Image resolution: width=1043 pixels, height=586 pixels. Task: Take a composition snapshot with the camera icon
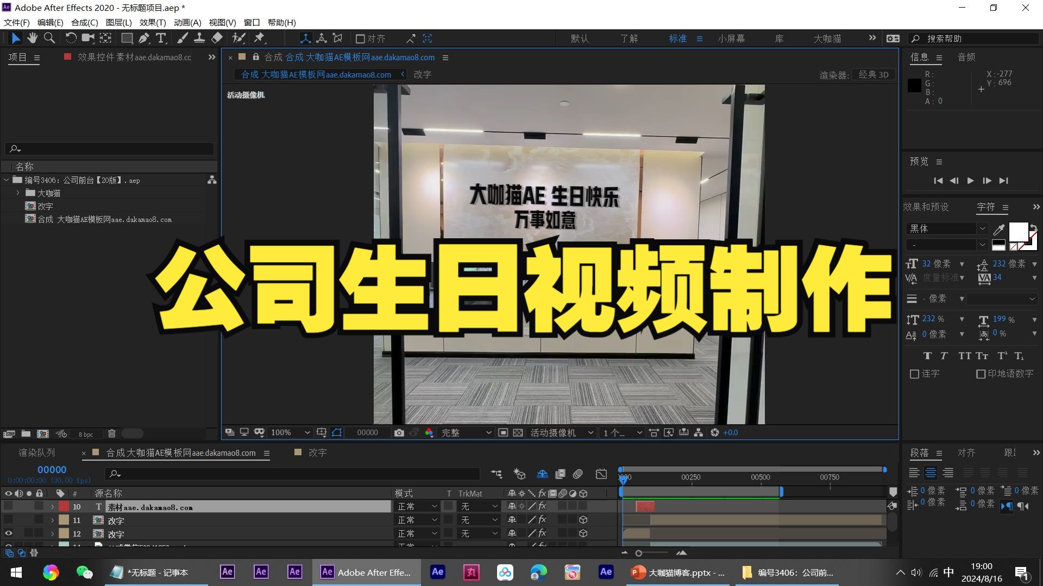(x=399, y=432)
